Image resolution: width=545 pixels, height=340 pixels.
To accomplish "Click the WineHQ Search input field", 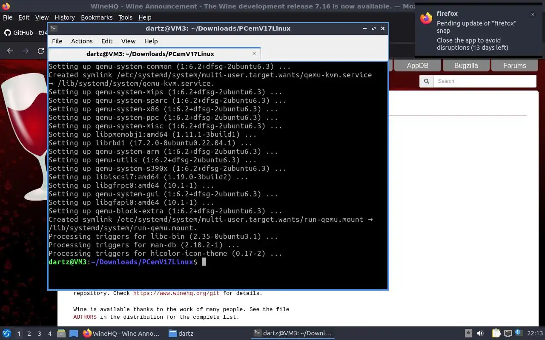I will pyautogui.click(x=485, y=81).
